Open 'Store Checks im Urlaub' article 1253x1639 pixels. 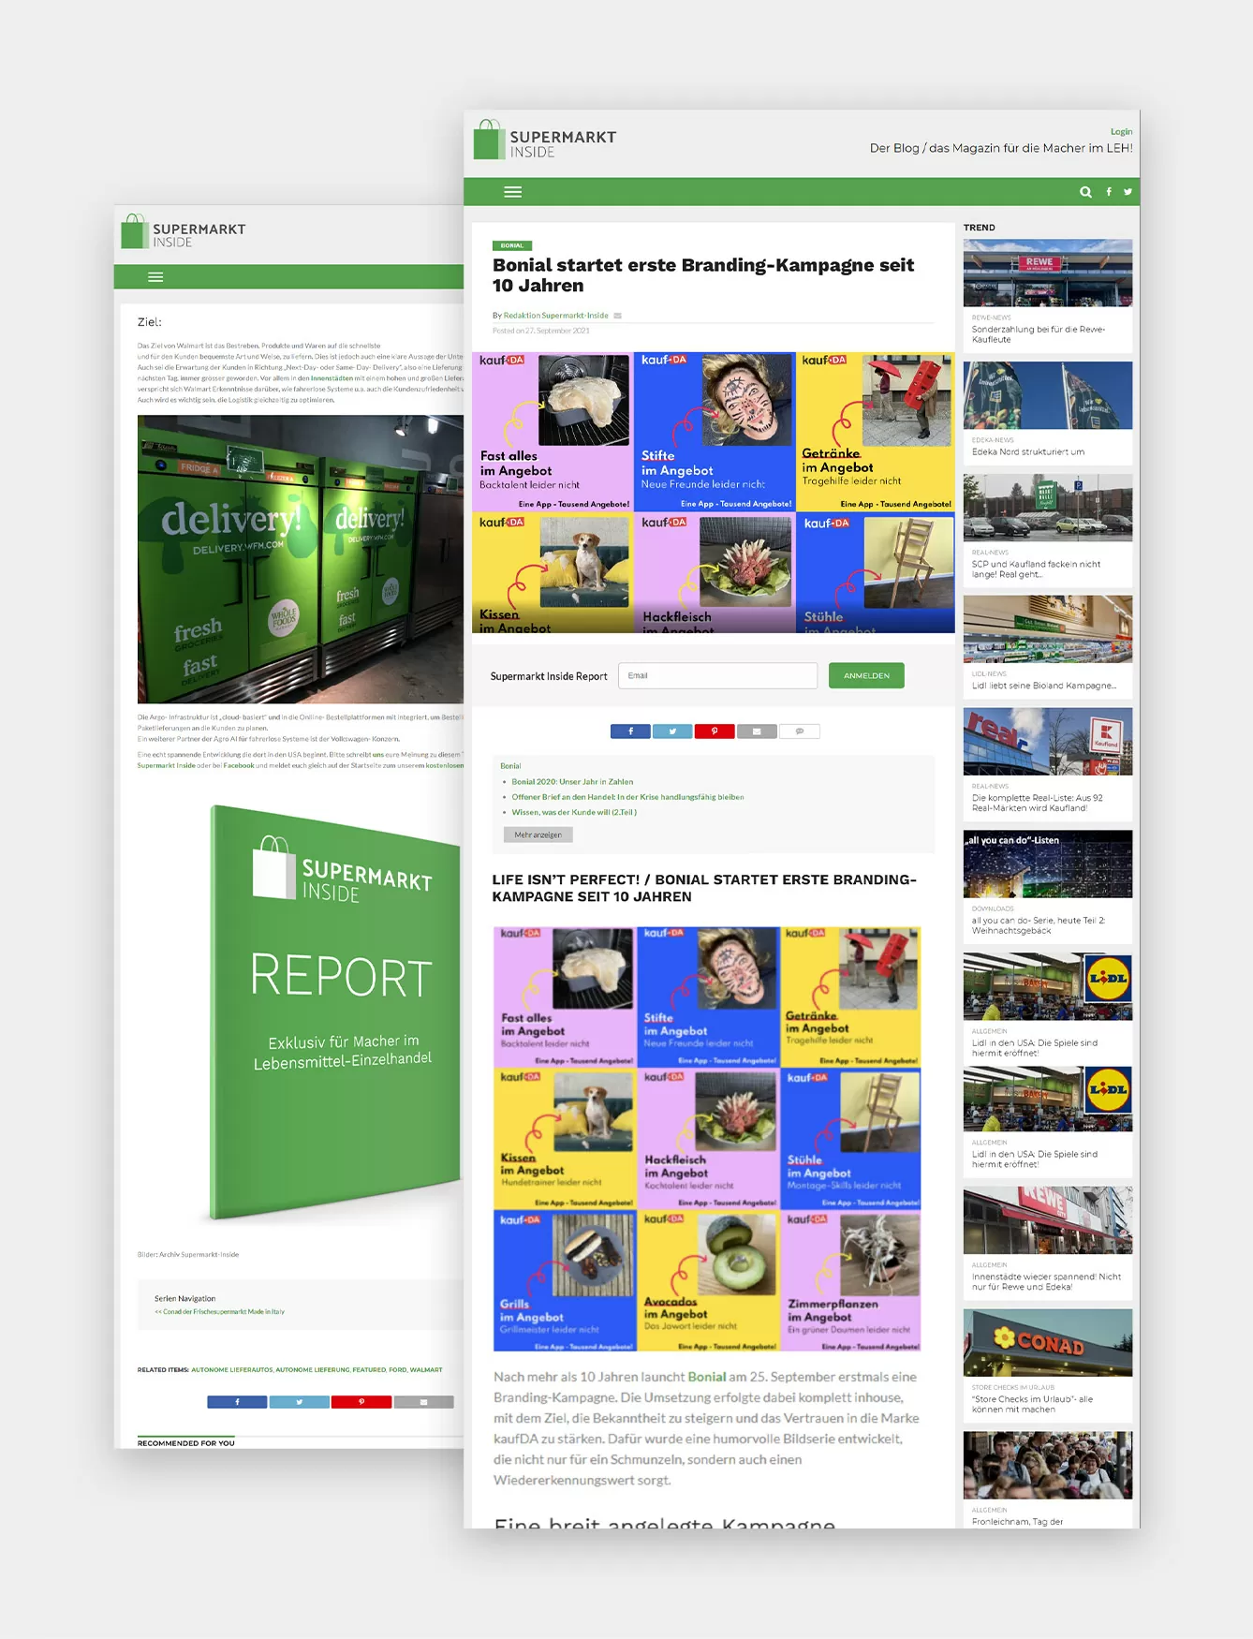click(1032, 1404)
